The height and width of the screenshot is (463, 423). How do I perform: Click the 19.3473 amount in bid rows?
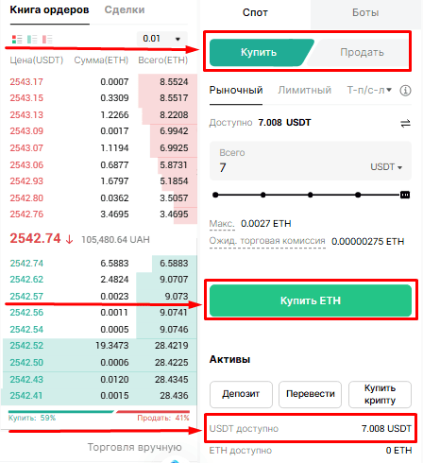112,346
